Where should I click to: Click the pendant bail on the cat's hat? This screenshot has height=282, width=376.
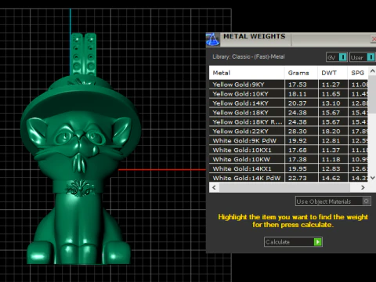[84, 54]
